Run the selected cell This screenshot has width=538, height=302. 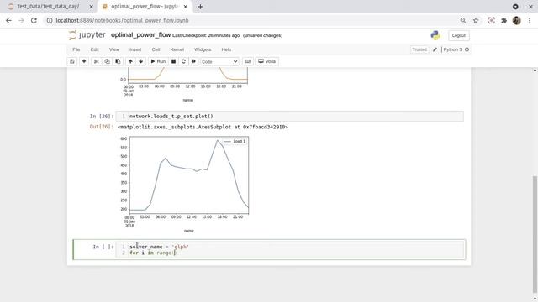(158, 61)
